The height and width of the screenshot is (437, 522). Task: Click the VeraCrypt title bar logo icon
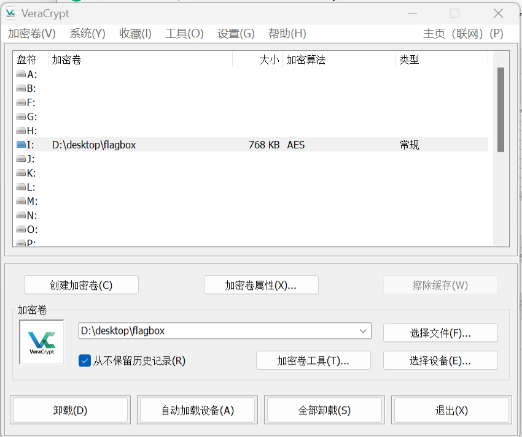click(x=10, y=13)
